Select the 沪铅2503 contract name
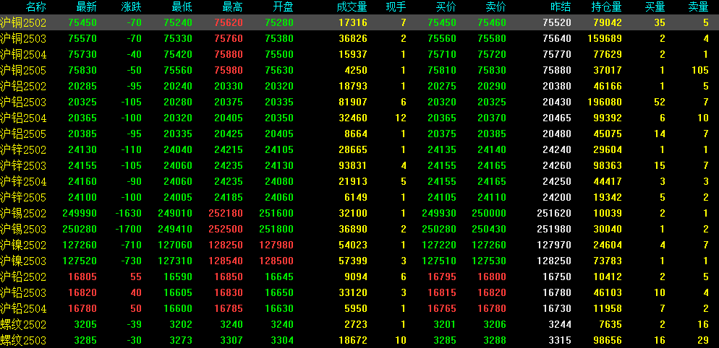Screen dimensions: 719x348 [23, 292]
